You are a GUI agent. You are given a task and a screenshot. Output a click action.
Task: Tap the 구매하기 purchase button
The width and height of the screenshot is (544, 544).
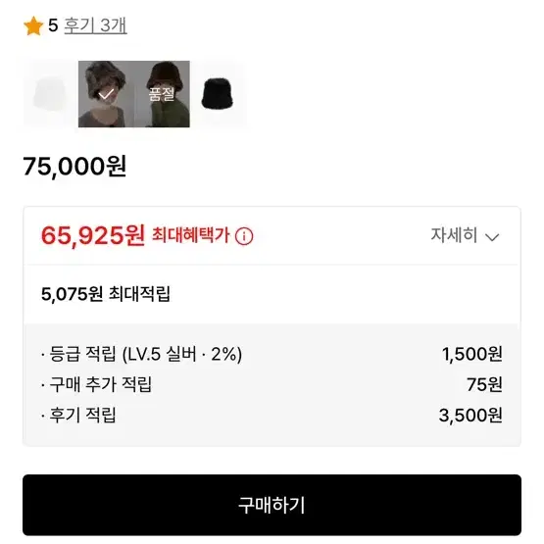[272, 505]
